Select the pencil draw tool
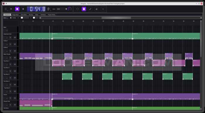Viewport: 205px width, 113px height. [x=90, y=9]
